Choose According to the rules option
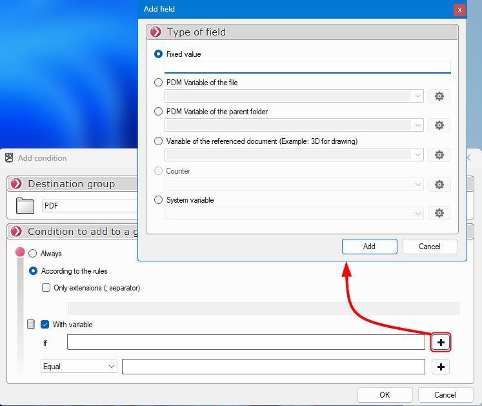 coord(33,271)
